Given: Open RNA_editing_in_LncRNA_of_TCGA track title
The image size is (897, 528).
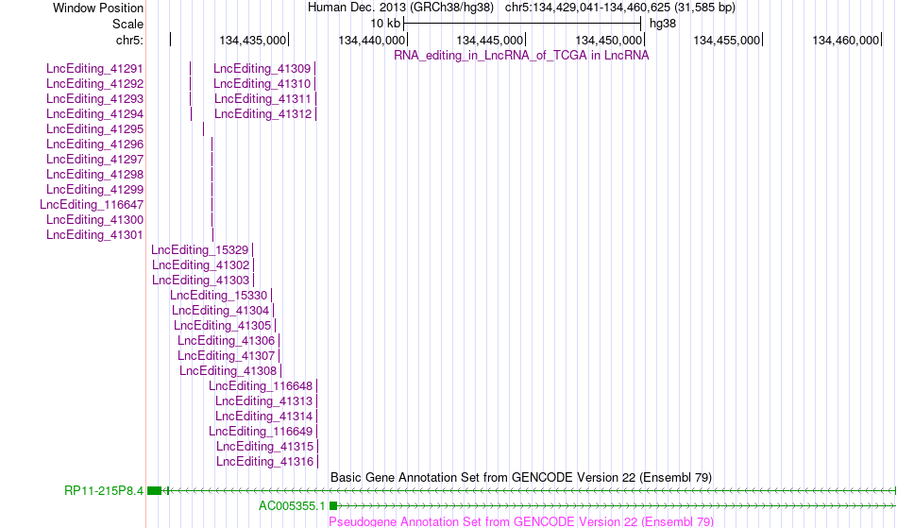Looking at the screenshot, I should [521, 56].
